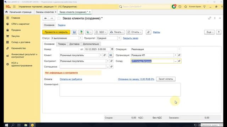The image size is (227, 127).
Task: Expand the Организация dropdown arrow
Action: pos(176,55)
